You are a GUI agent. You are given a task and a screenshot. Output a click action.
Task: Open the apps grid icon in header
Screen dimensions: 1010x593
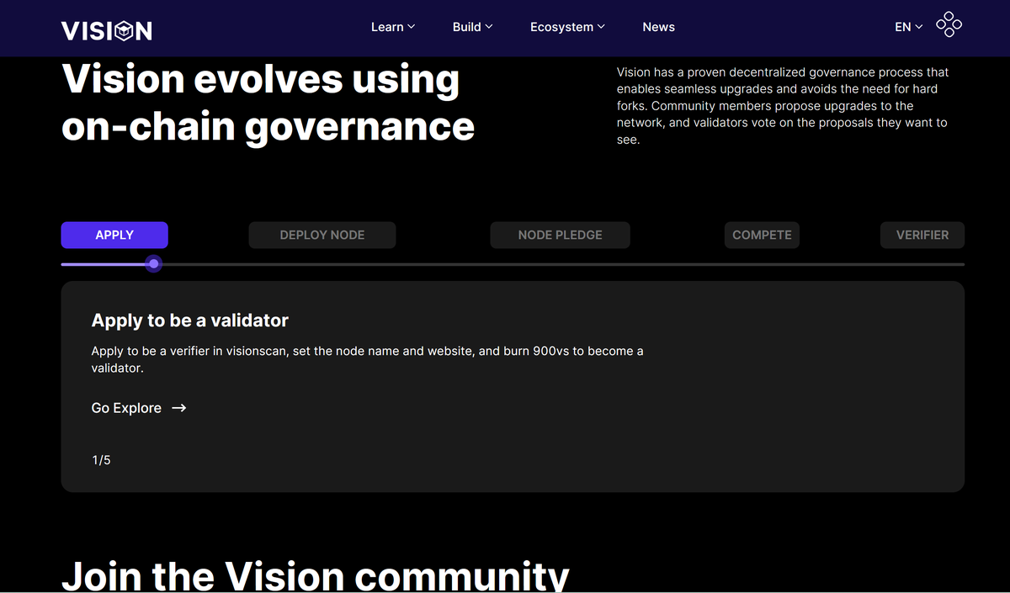point(949,24)
